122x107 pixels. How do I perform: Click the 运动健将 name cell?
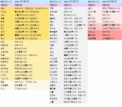click(7, 85)
